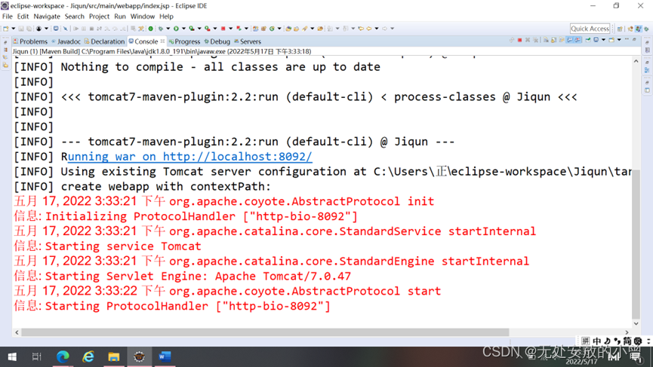Toggle Show Console on Standard Out change
The width and height of the screenshot is (653, 367).
tap(570, 40)
